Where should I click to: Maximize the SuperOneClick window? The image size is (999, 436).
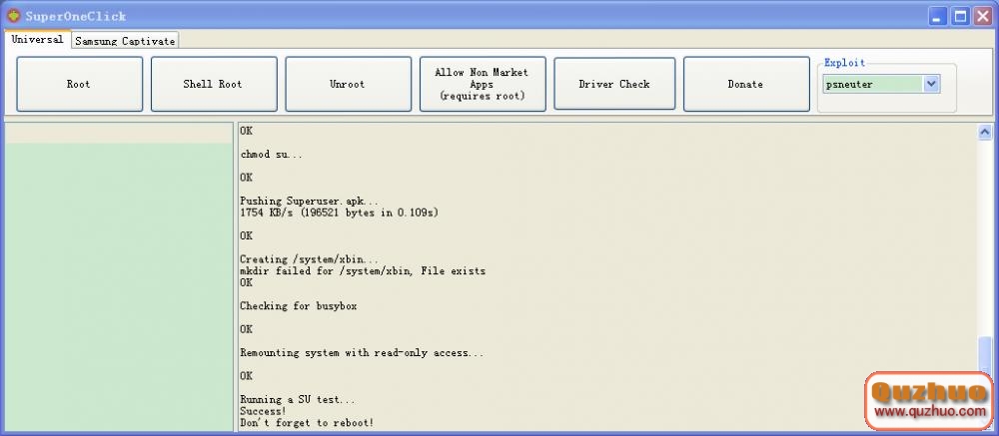pos(960,16)
